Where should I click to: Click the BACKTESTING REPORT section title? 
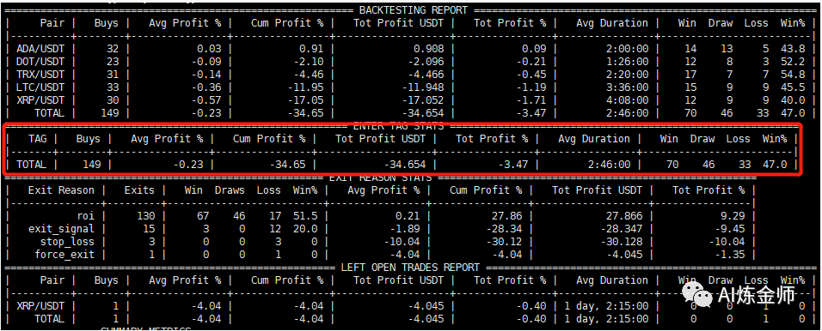413,10
